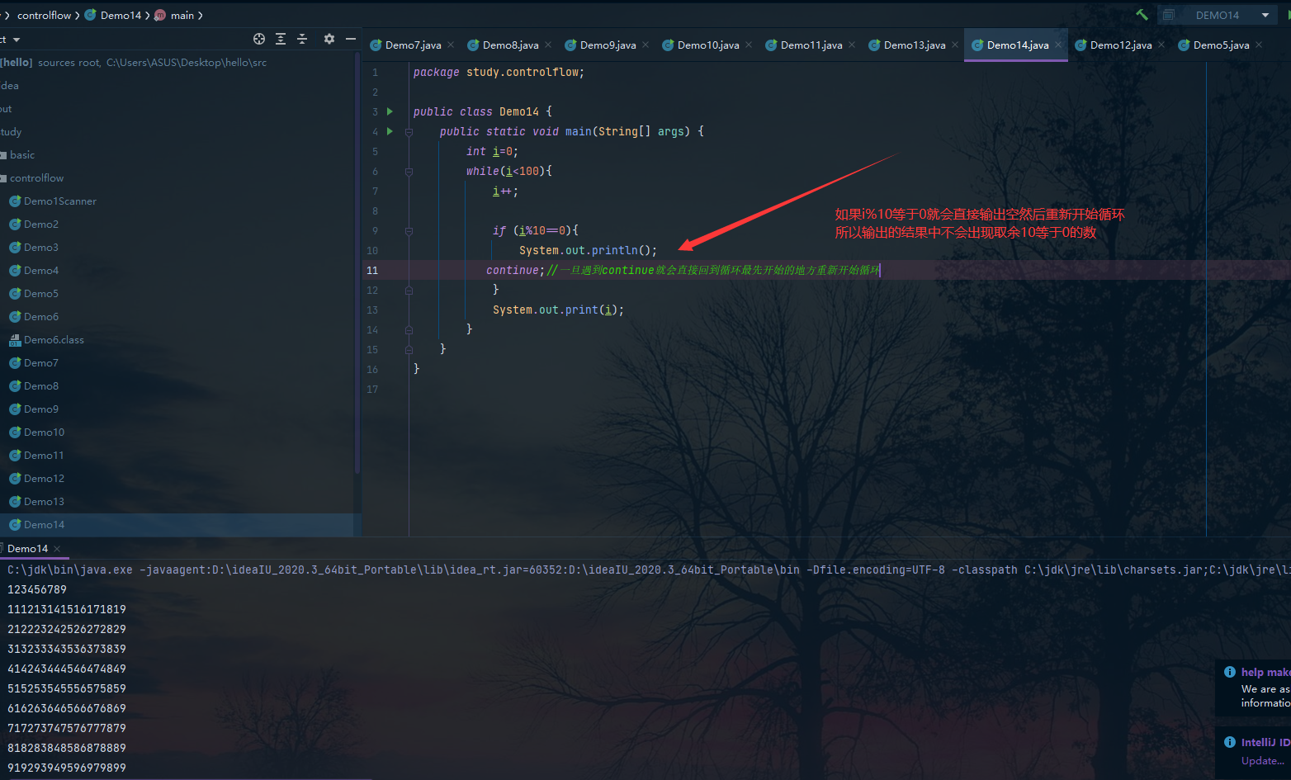Run main method from gutter arrow on line 4
Screen dimensions: 1291x780
390,131
